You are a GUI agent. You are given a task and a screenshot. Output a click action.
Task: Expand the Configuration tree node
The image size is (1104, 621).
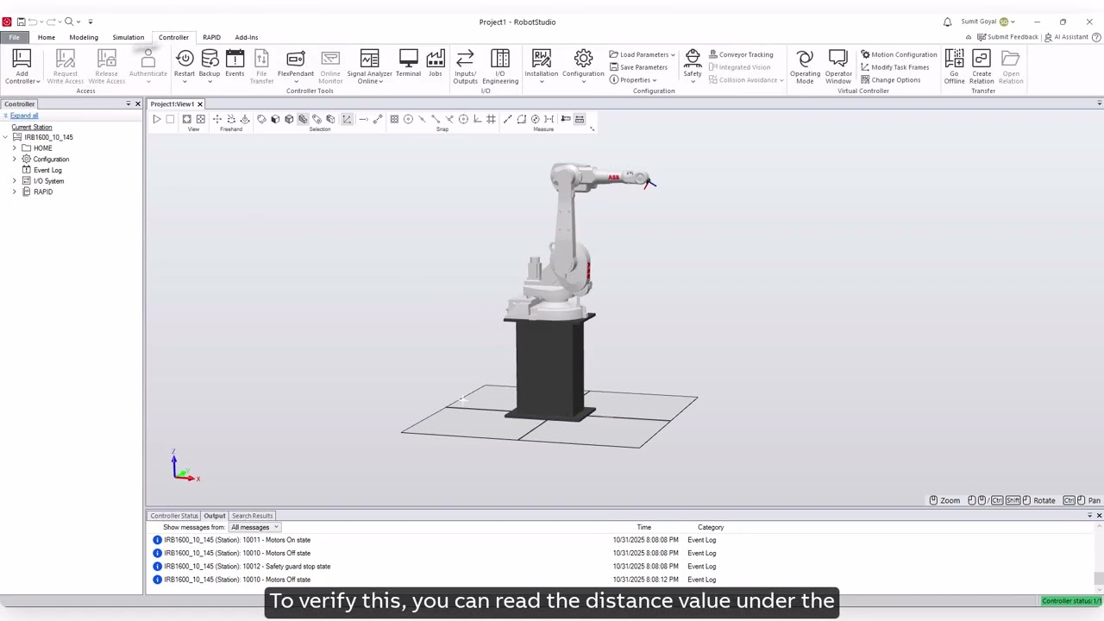click(x=14, y=159)
